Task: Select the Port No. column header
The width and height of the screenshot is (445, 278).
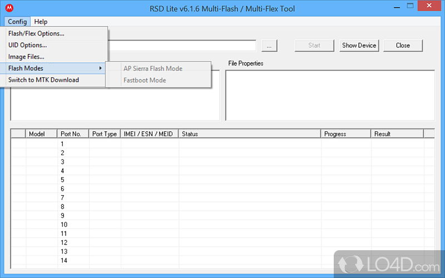Action: pyautogui.click(x=73, y=134)
